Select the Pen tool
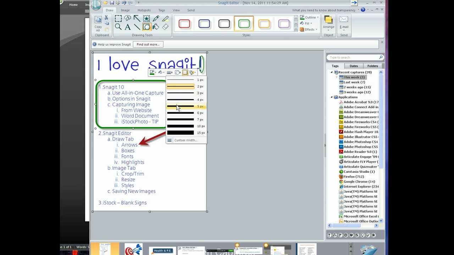Image resolution: width=454 pixels, height=255 pixels. (x=156, y=19)
